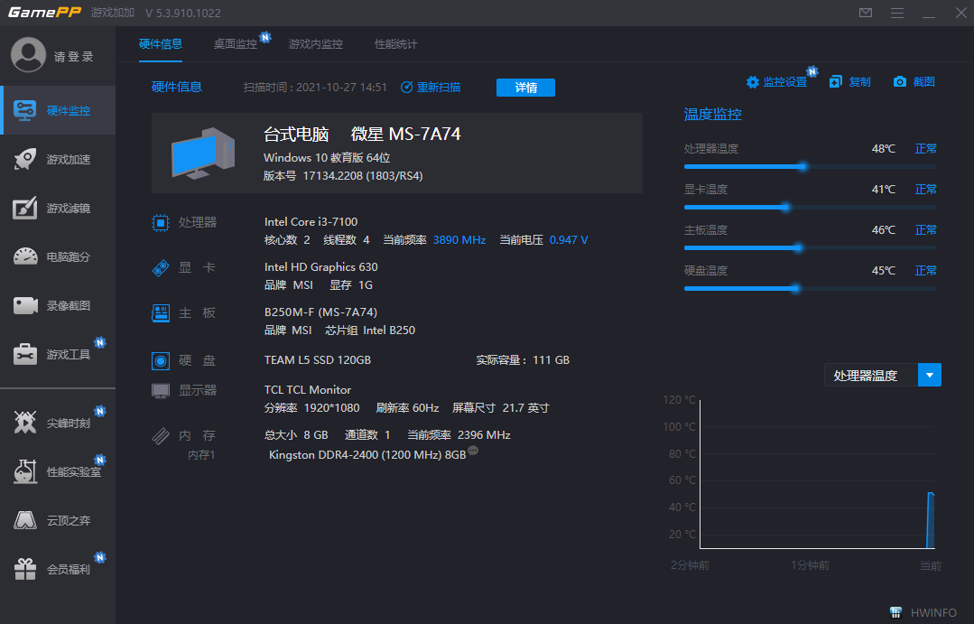Click the 复制 copy icon
The height and width of the screenshot is (624, 974).
coord(836,82)
